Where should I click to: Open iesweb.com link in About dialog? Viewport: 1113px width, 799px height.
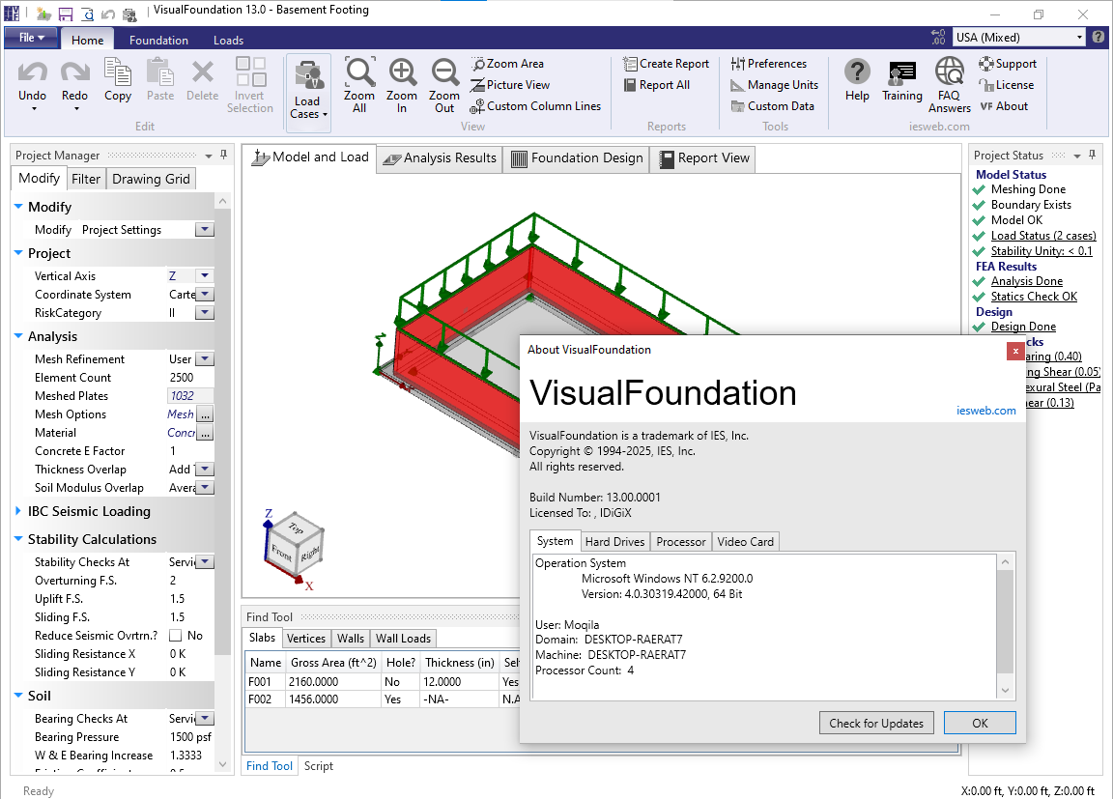985,411
